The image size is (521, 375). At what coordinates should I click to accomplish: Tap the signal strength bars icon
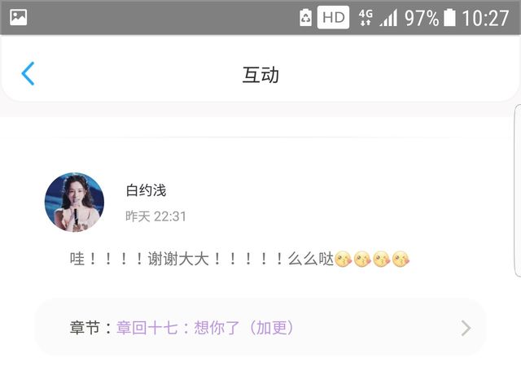388,18
